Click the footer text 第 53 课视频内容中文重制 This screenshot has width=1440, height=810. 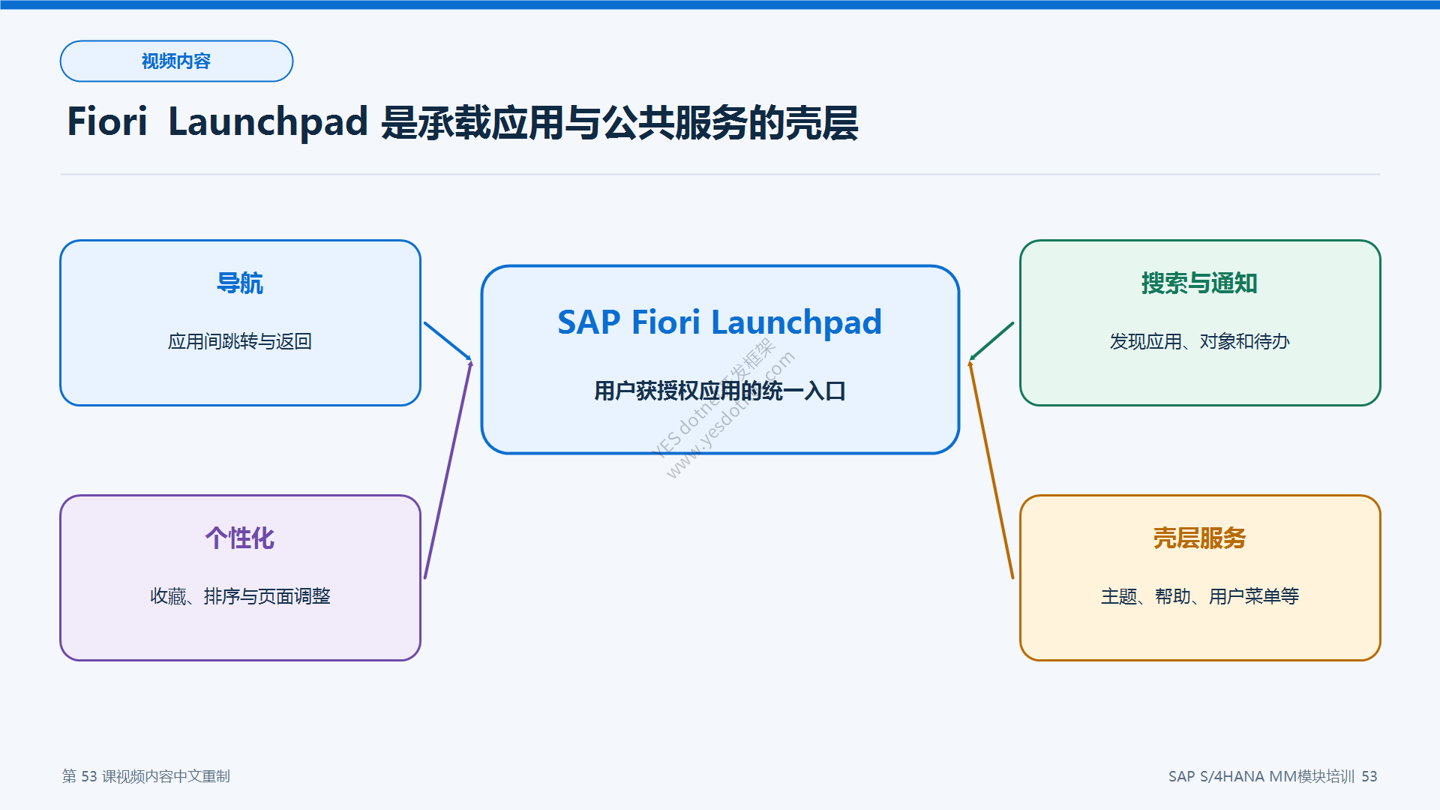pyautogui.click(x=146, y=776)
